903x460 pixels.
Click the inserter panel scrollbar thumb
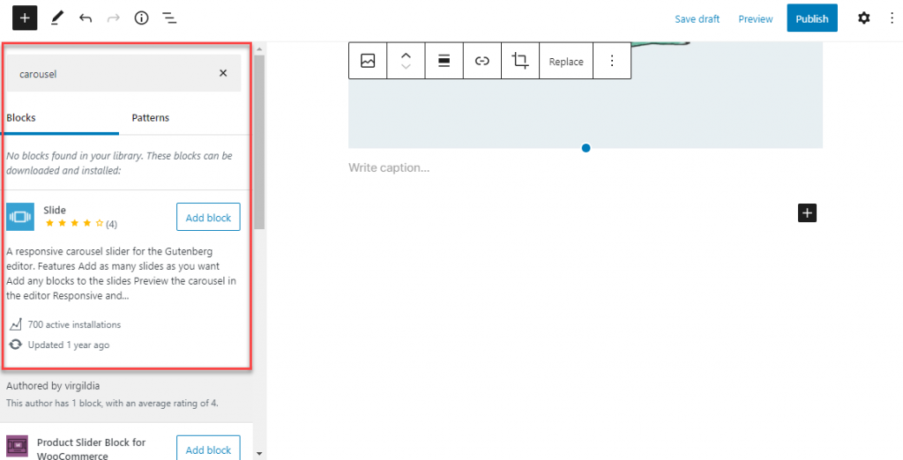260,142
